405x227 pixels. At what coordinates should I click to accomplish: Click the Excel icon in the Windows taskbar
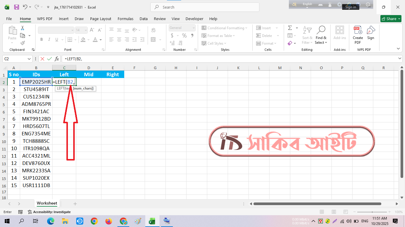pos(152,221)
